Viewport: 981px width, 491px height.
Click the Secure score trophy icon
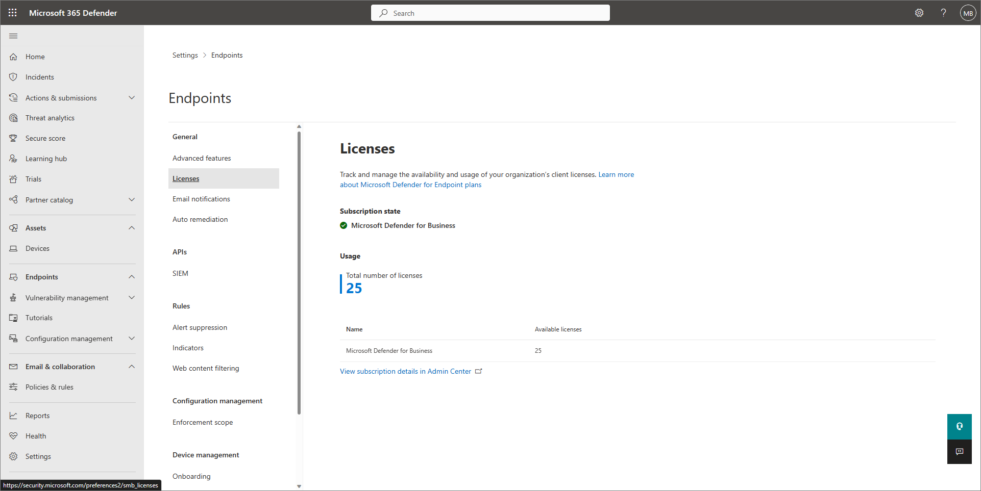pyautogui.click(x=13, y=138)
